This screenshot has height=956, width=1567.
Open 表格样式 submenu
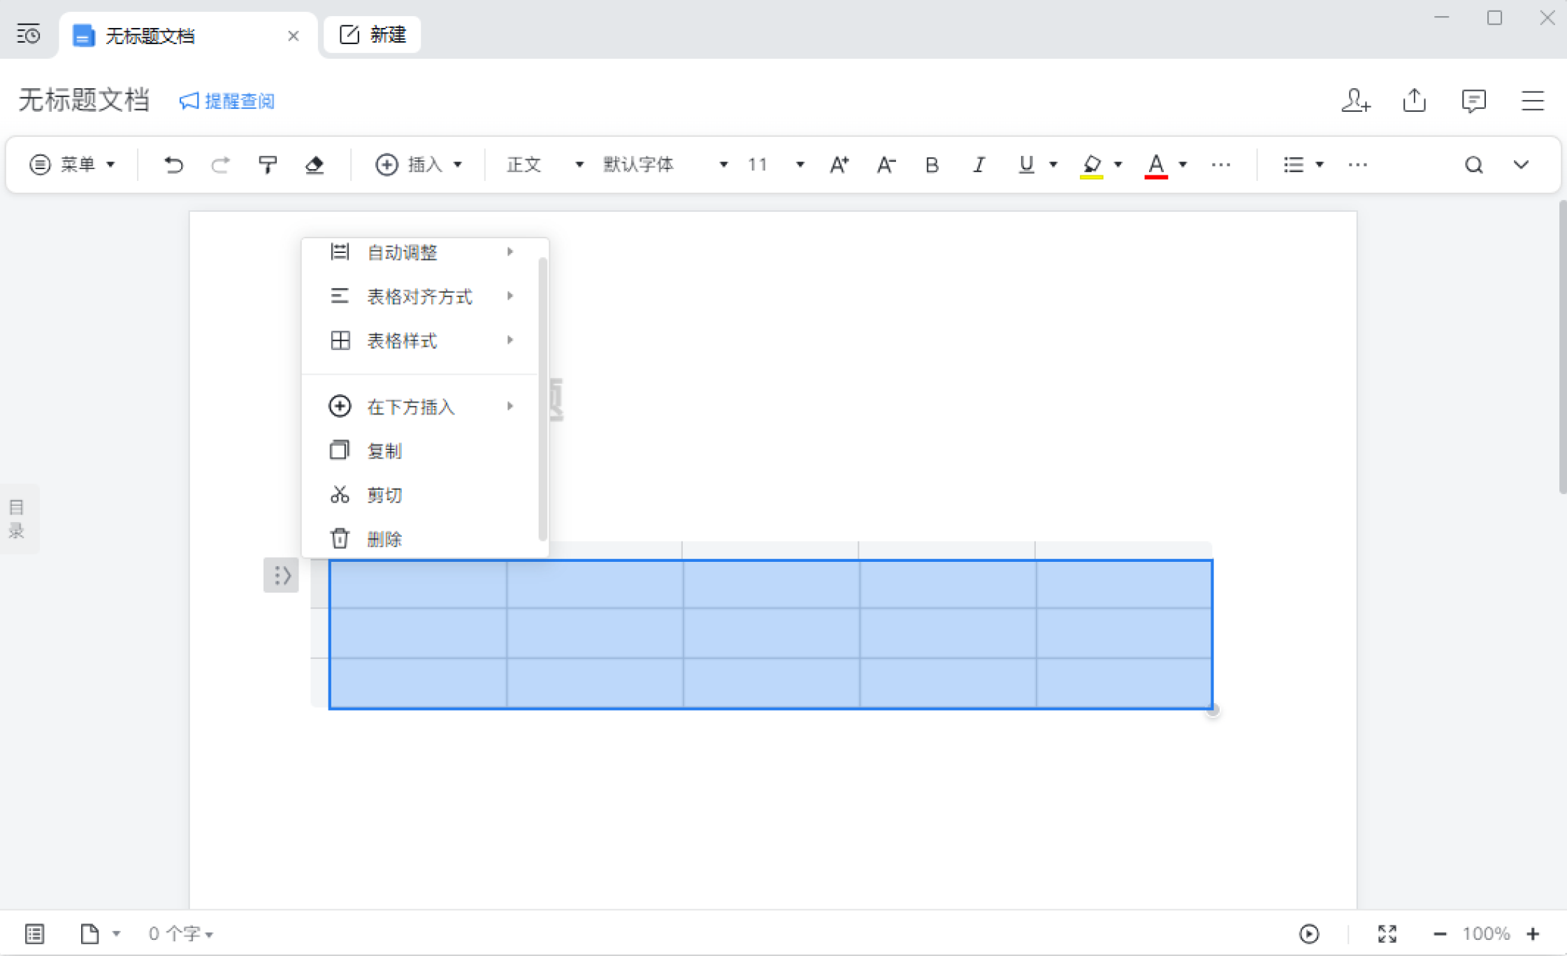pos(421,340)
